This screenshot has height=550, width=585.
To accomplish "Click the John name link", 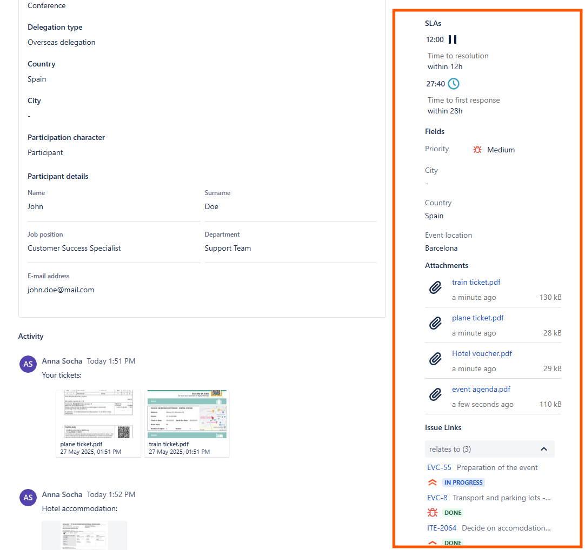I will pos(35,206).
